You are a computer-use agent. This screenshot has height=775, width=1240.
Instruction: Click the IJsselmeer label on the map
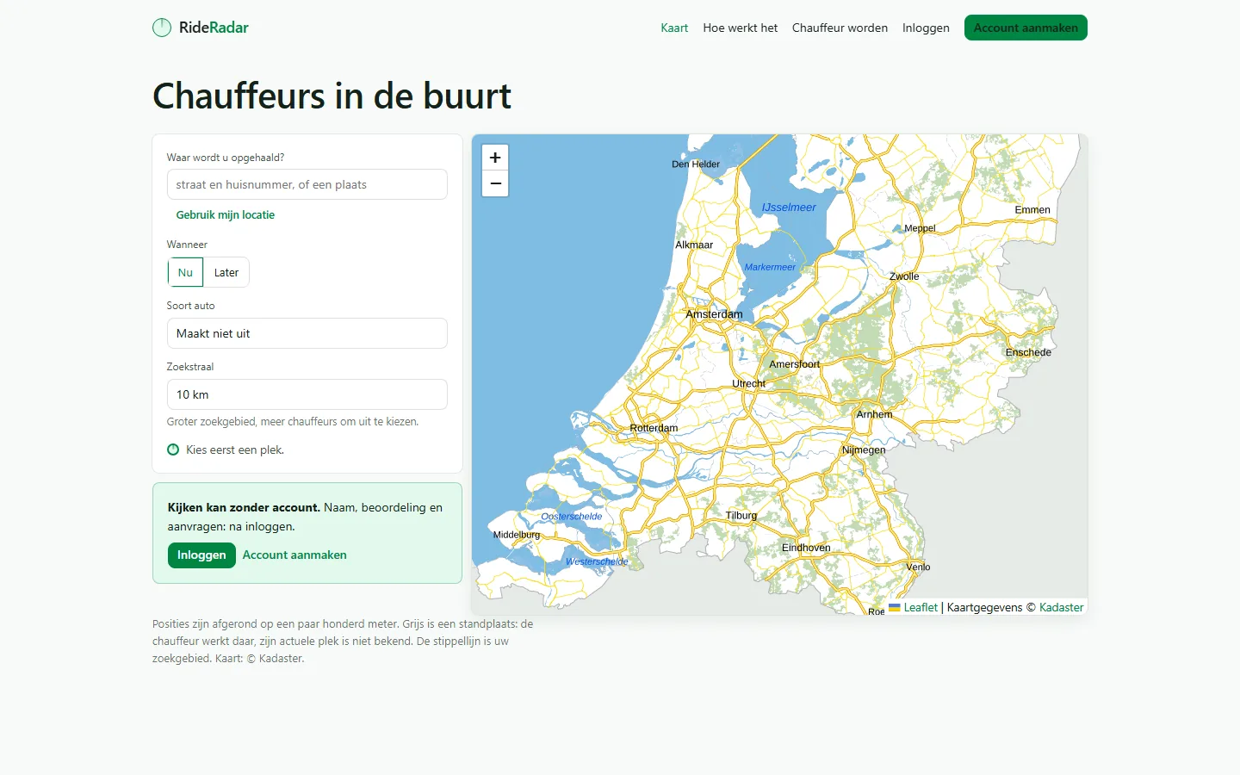(x=789, y=208)
